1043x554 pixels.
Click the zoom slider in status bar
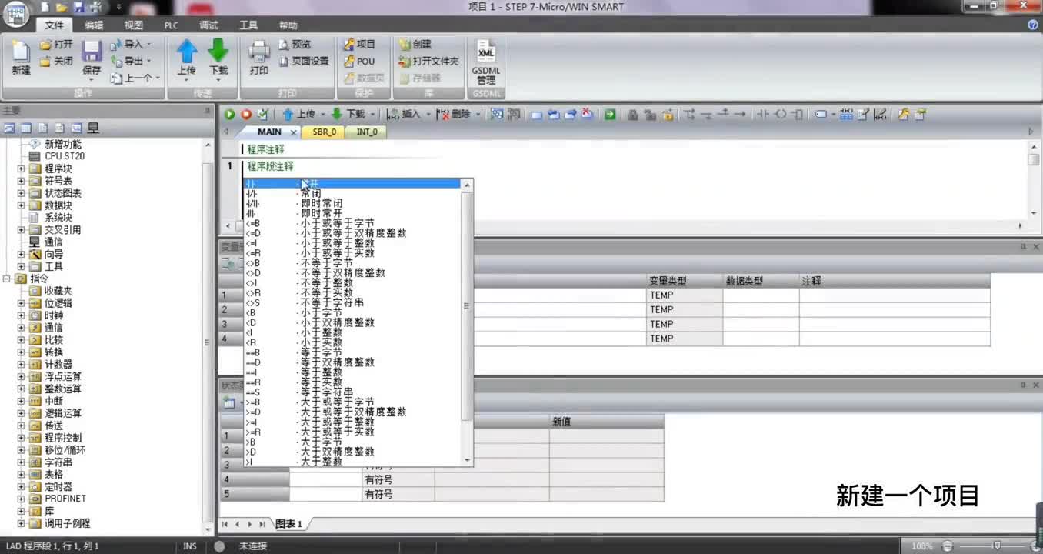click(x=995, y=546)
